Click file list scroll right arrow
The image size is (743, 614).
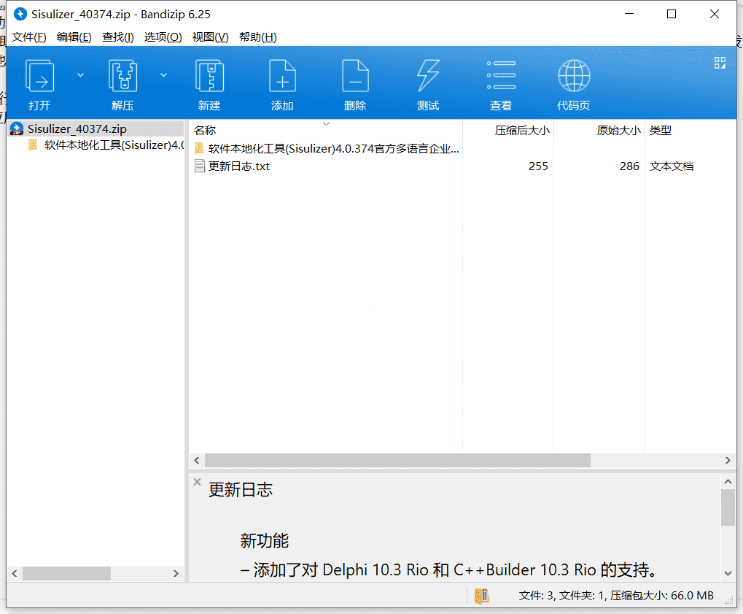728,460
